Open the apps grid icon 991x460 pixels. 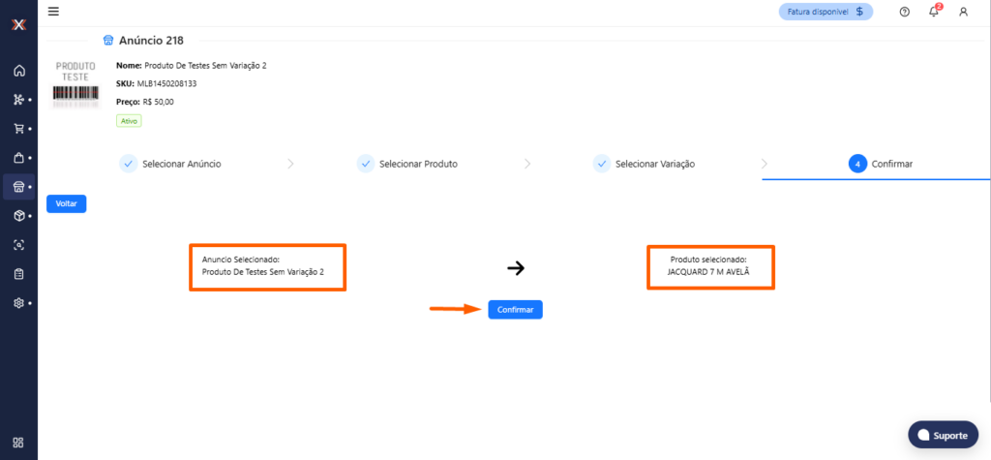pos(18,444)
